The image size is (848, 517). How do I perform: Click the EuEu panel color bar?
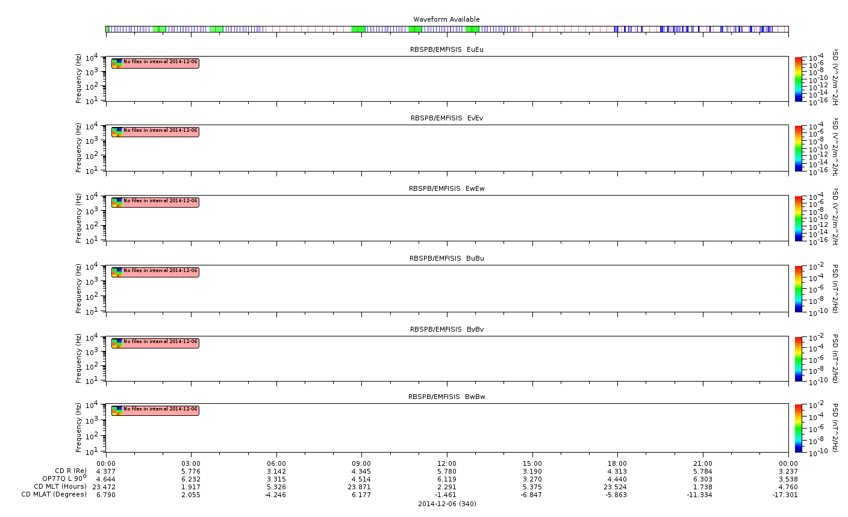(x=798, y=79)
